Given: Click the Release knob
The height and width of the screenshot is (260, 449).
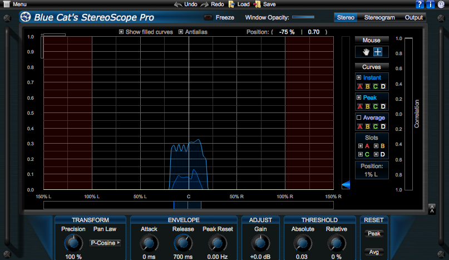Looking at the screenshot, I should tap(183, 243).
